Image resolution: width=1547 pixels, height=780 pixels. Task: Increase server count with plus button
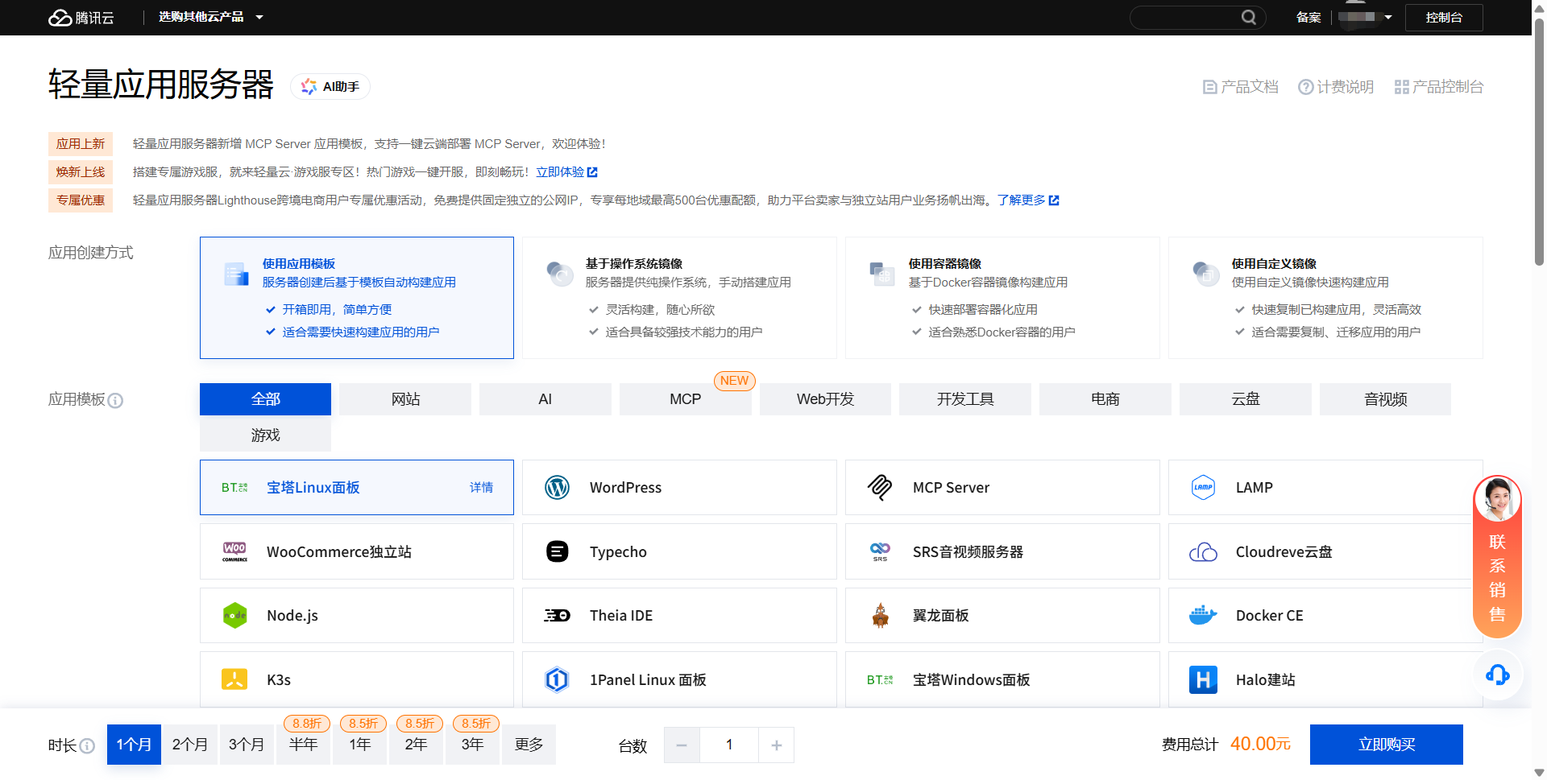776,745
